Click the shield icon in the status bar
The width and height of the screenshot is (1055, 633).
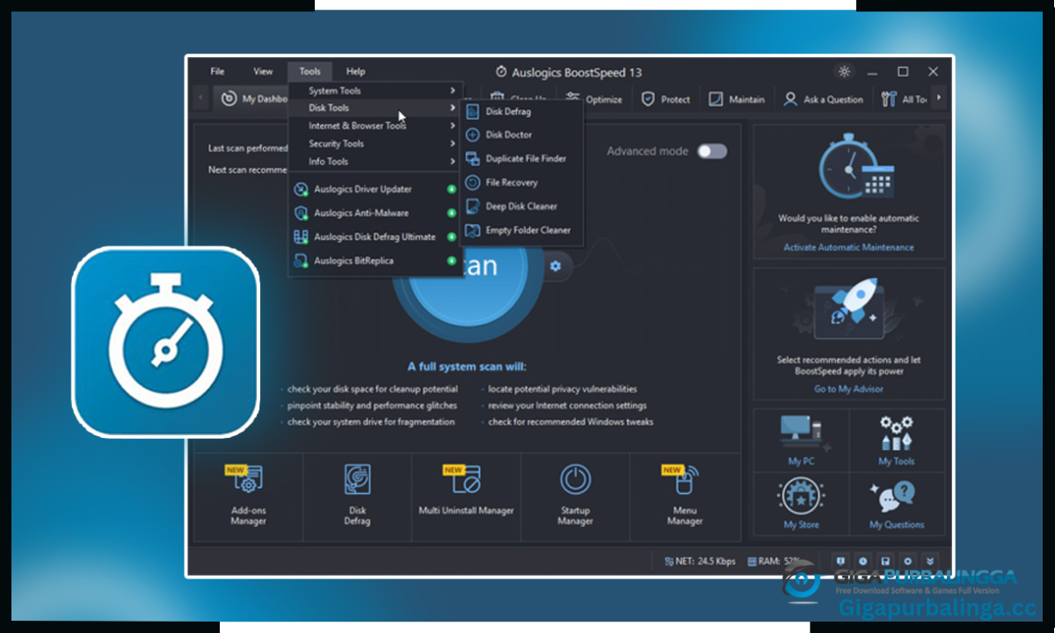[x=841, y=561]
